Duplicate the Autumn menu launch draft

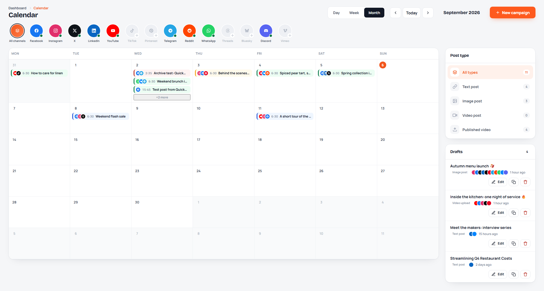[x=514, y=182]
